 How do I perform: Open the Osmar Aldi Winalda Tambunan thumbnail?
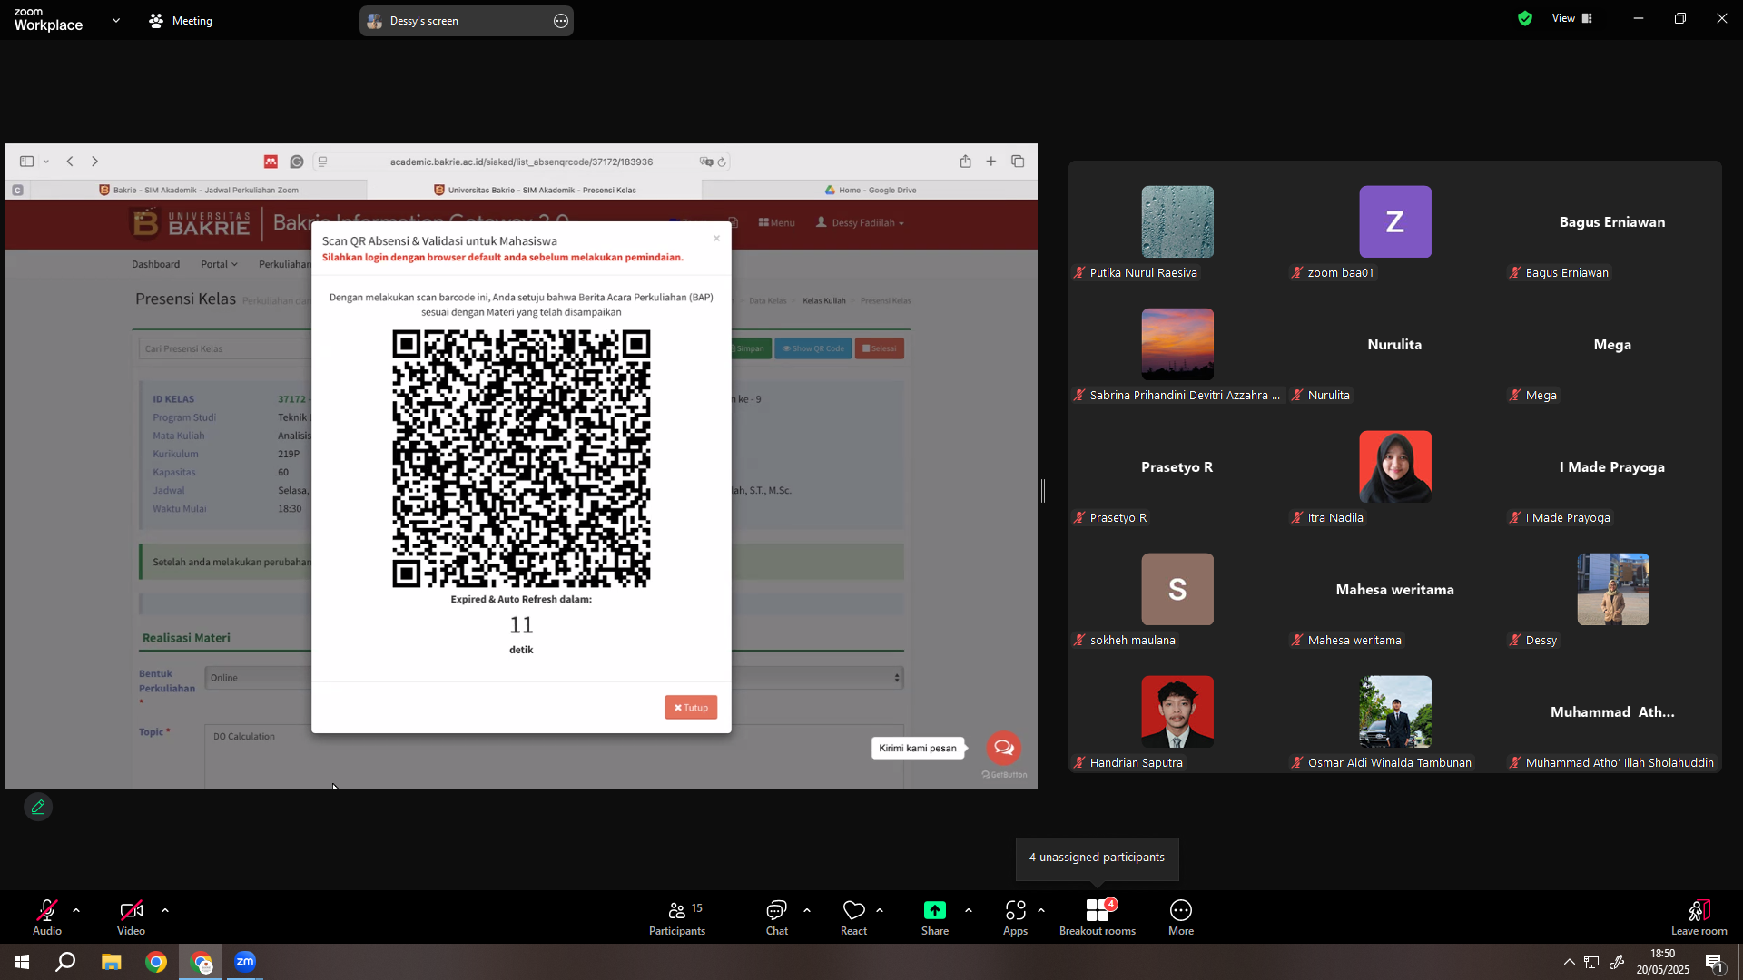pos(1395,711)
